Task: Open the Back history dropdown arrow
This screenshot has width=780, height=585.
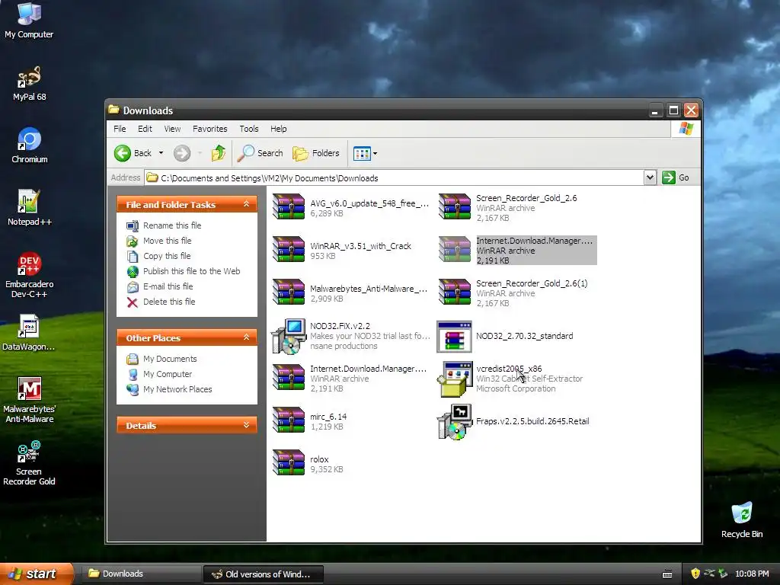Action: point(161,153)
